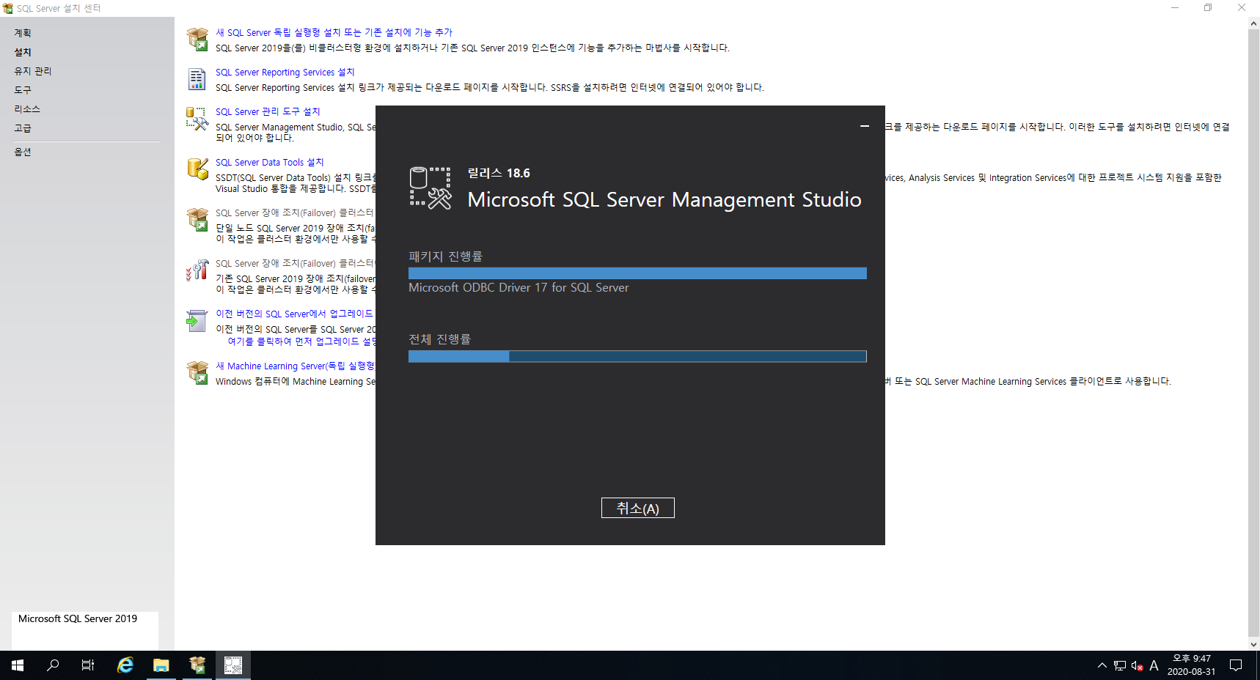Click the new failover cluster installation icon
This screenshot has width=1260, height=680.
197,219
